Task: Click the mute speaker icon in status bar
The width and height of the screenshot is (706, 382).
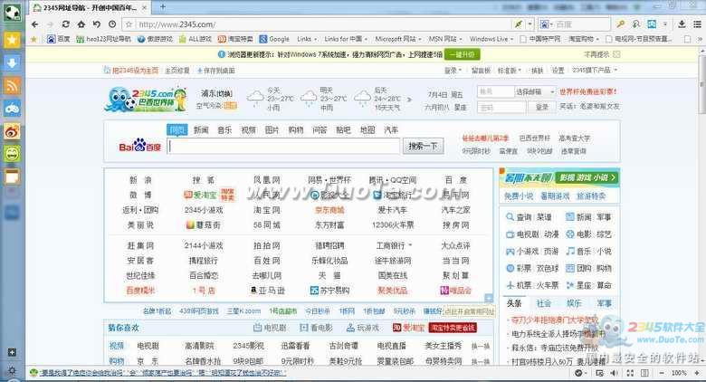Action: coord(615,373)
